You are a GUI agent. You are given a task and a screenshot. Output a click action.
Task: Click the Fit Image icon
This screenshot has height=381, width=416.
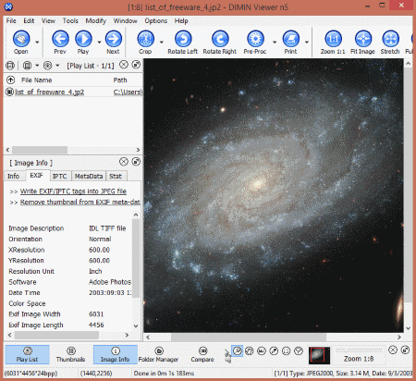click(x=363, y=39)
